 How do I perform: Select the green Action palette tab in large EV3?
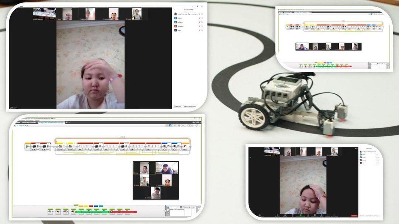pos(76,206)
